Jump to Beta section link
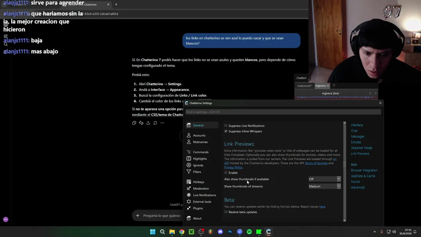Viewport: 421px width, 237px height. click(354, 165)
